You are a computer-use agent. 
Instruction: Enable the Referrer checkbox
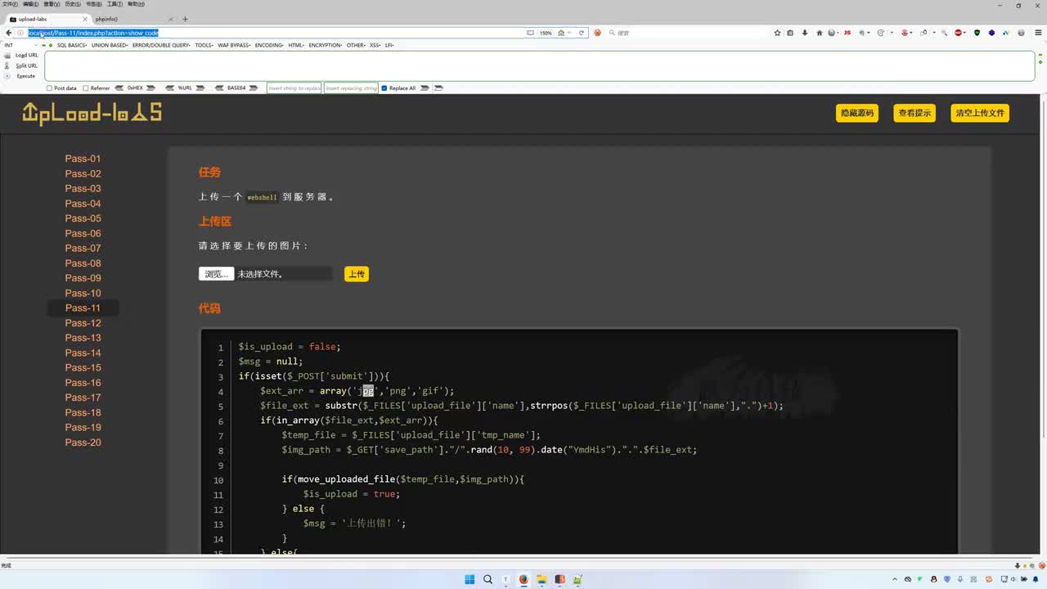86,88
